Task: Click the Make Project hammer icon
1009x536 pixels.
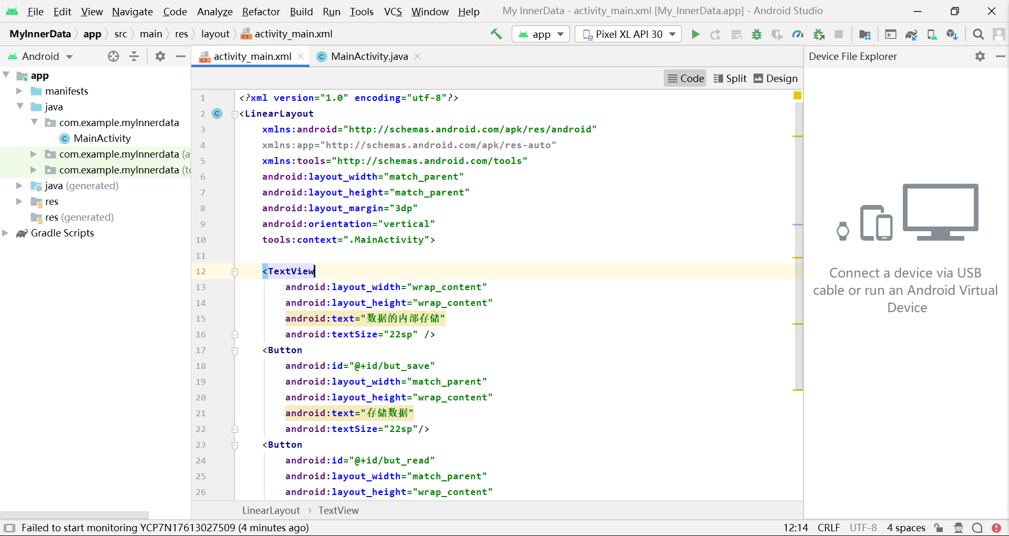Action: (496, 34)
